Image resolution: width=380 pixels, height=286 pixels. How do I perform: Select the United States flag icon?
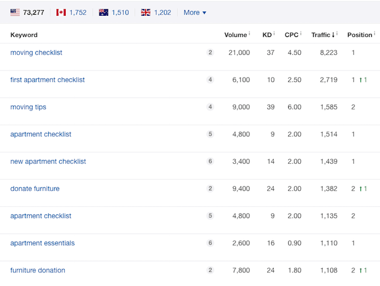point(15,12)
